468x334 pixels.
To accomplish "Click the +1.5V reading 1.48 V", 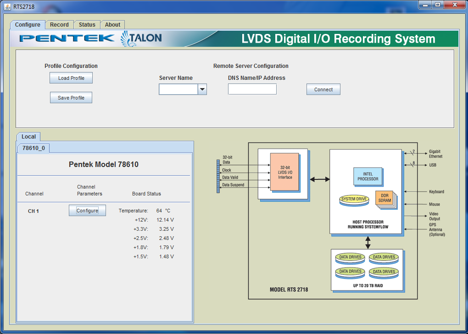I will click(x=166, y=256).
